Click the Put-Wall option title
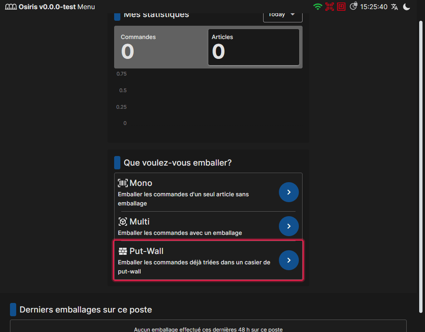The image size is (425, 332). (x=147, y=251)
